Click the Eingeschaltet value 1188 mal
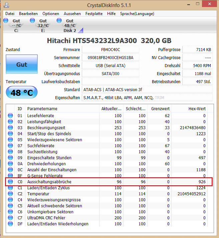Screen dimensions: 219x238 coord(197,74)
